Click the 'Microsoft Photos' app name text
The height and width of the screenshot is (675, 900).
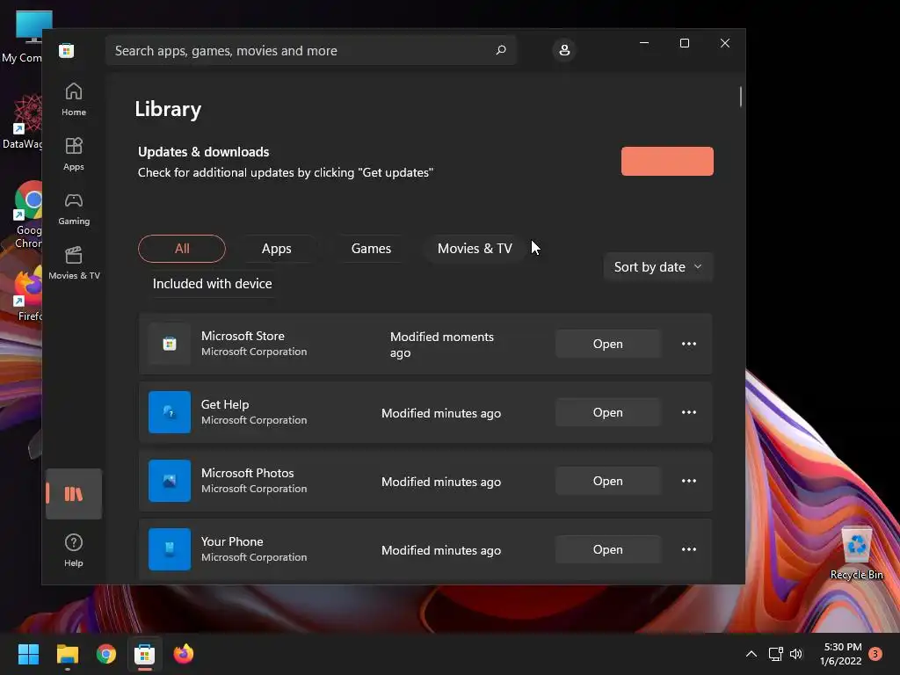click(247, 473)
